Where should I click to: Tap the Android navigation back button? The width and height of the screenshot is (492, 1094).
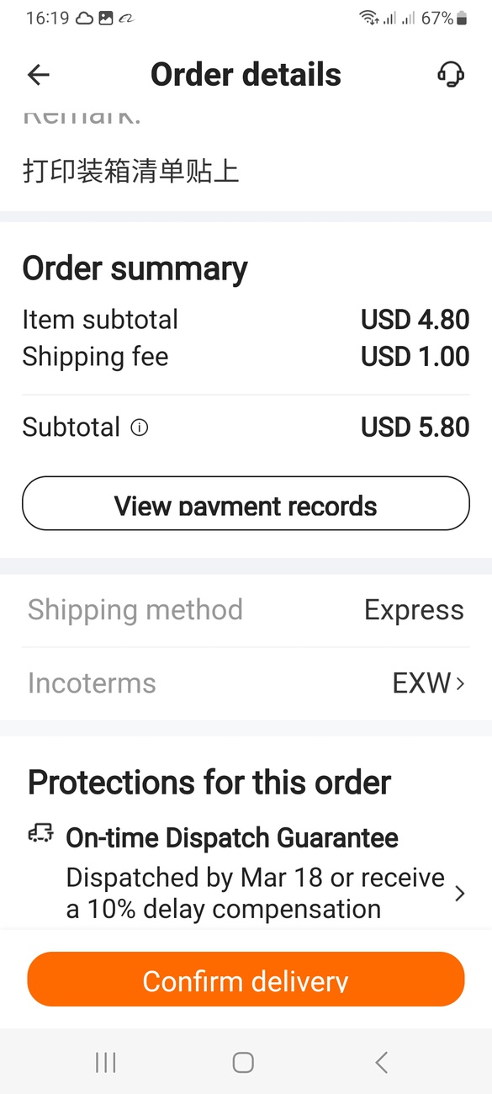382,1062
